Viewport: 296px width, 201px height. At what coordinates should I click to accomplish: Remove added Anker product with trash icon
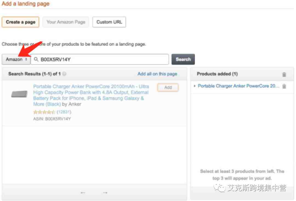(284, 86)
